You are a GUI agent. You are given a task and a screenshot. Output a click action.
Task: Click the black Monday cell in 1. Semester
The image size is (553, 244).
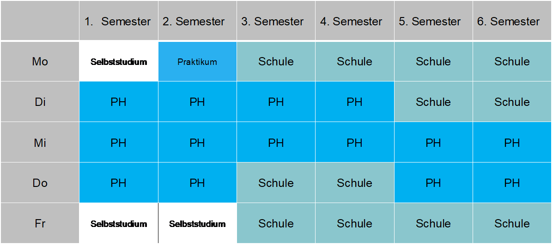119,62
